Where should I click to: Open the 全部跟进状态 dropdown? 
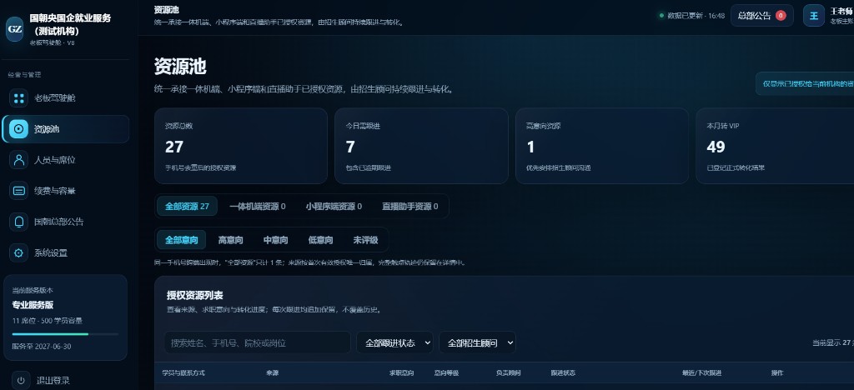click(394, 342)
